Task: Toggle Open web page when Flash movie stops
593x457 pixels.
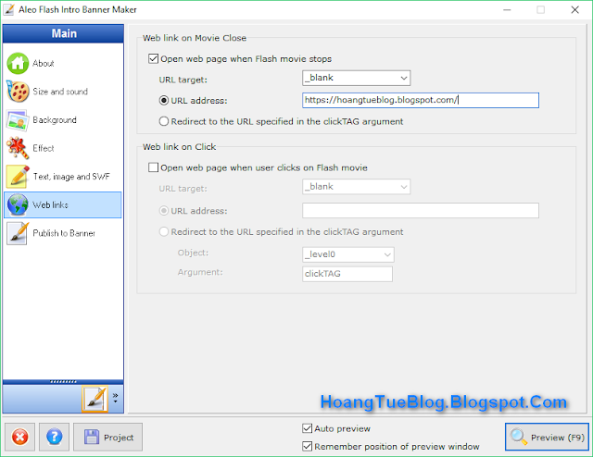Action: pos(153,58)
